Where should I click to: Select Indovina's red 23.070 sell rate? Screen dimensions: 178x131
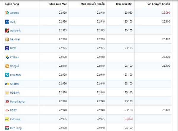(x=128, y=119)
